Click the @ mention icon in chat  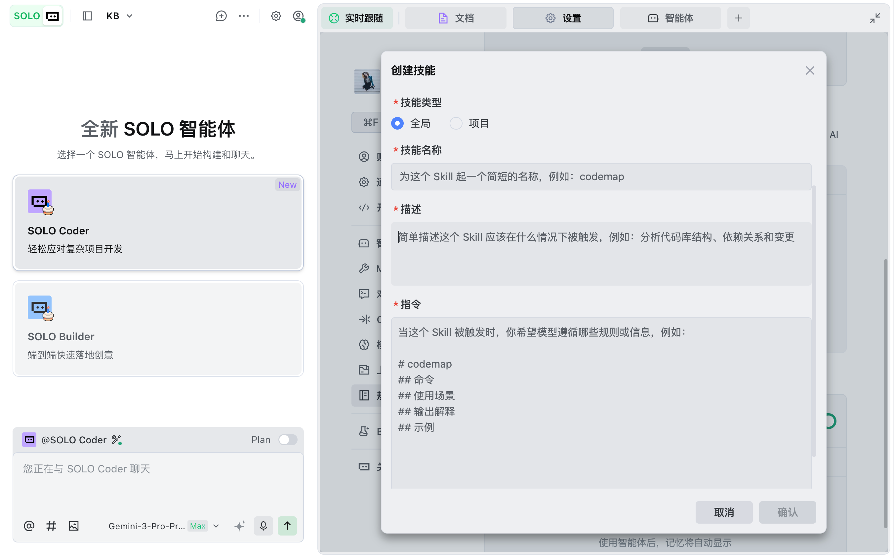(29, 526)
